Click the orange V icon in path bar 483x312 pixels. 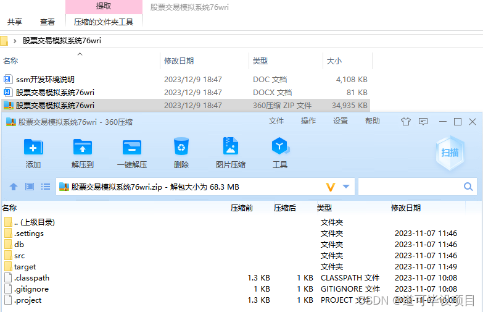point(331,187)
